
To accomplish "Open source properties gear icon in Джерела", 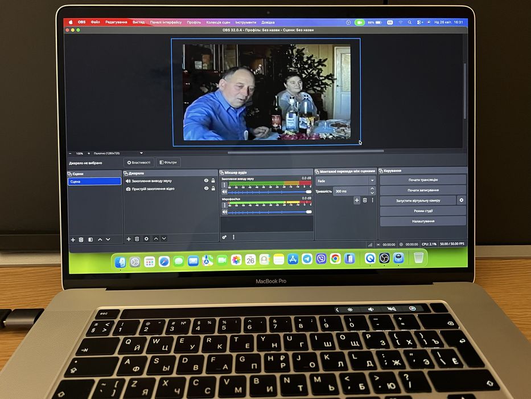I will [x=146, y=239].
